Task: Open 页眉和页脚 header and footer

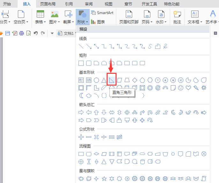Action: pos(129,17)
